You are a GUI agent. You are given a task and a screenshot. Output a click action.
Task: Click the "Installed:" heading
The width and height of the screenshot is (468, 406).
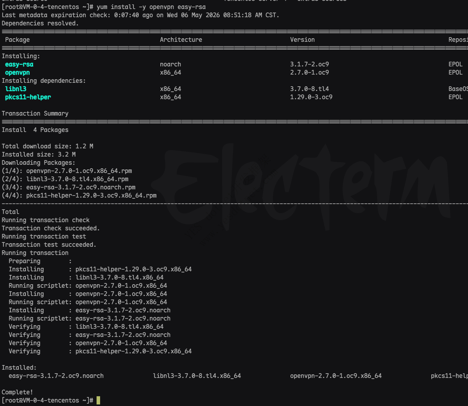click(19, 367)
